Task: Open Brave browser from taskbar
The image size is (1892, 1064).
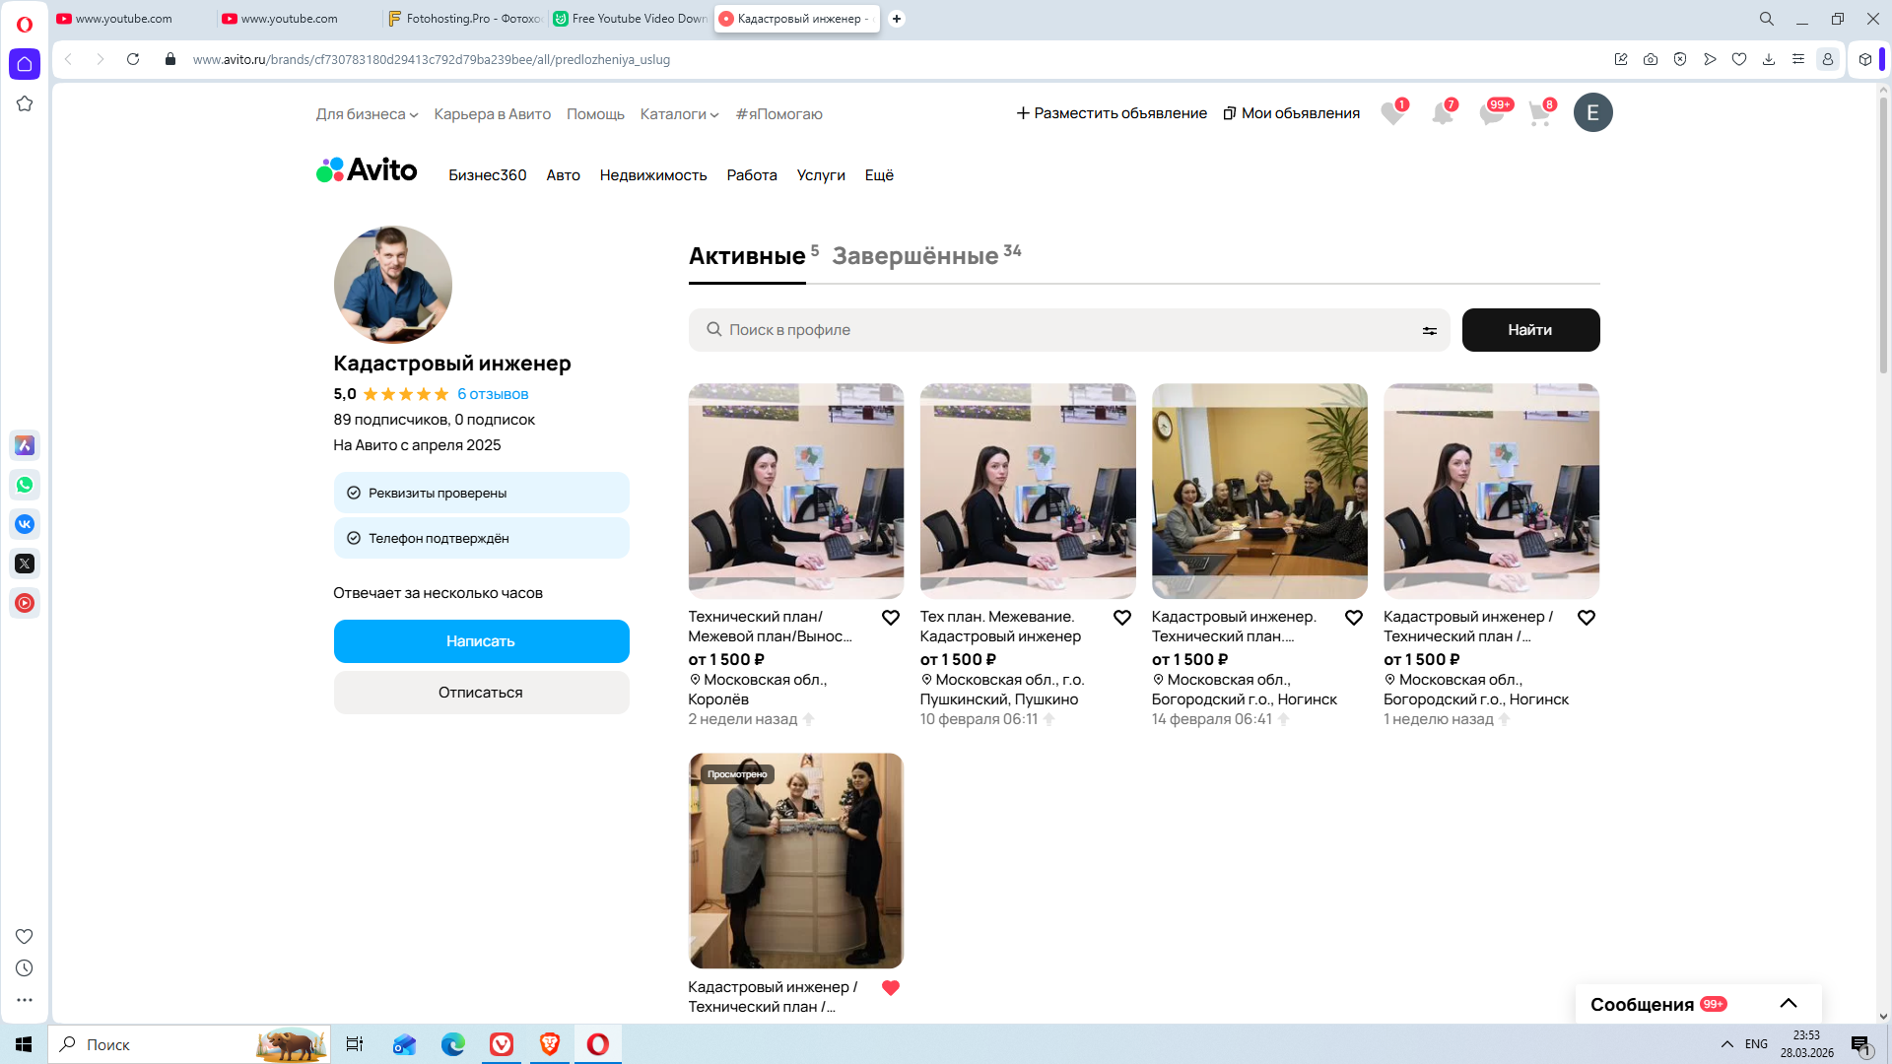Action: (550, 1044)
